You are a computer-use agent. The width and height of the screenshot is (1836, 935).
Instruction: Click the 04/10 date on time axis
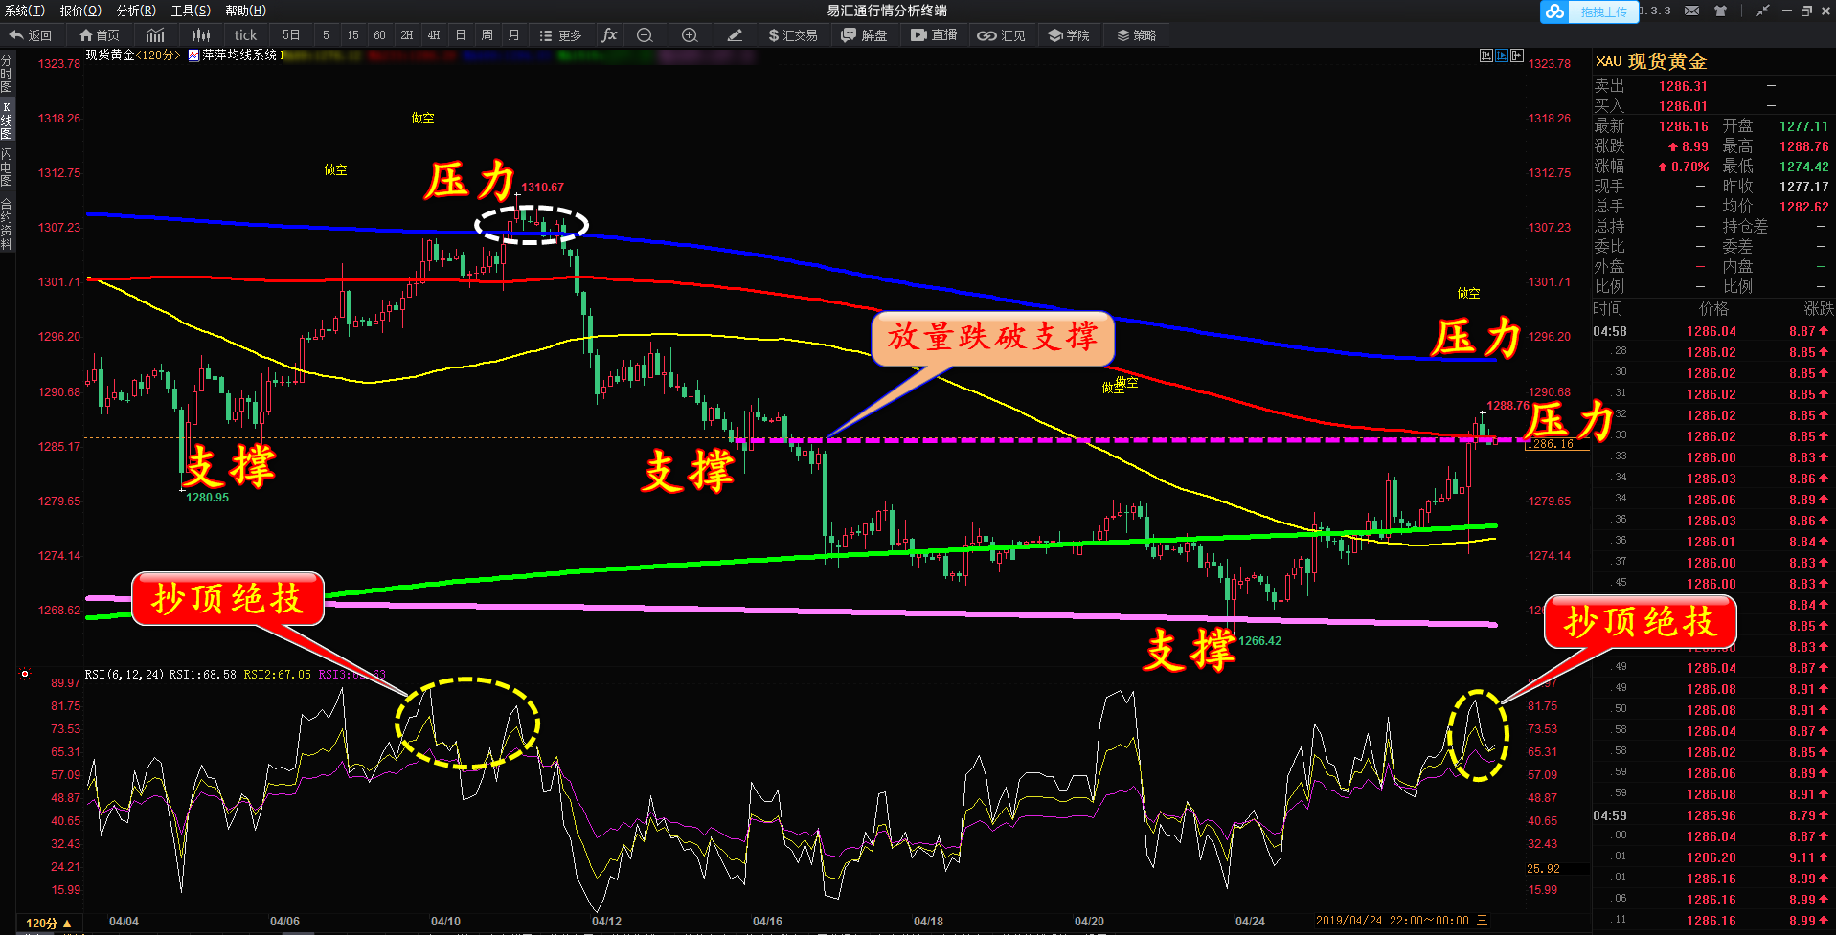coord(445,922)
